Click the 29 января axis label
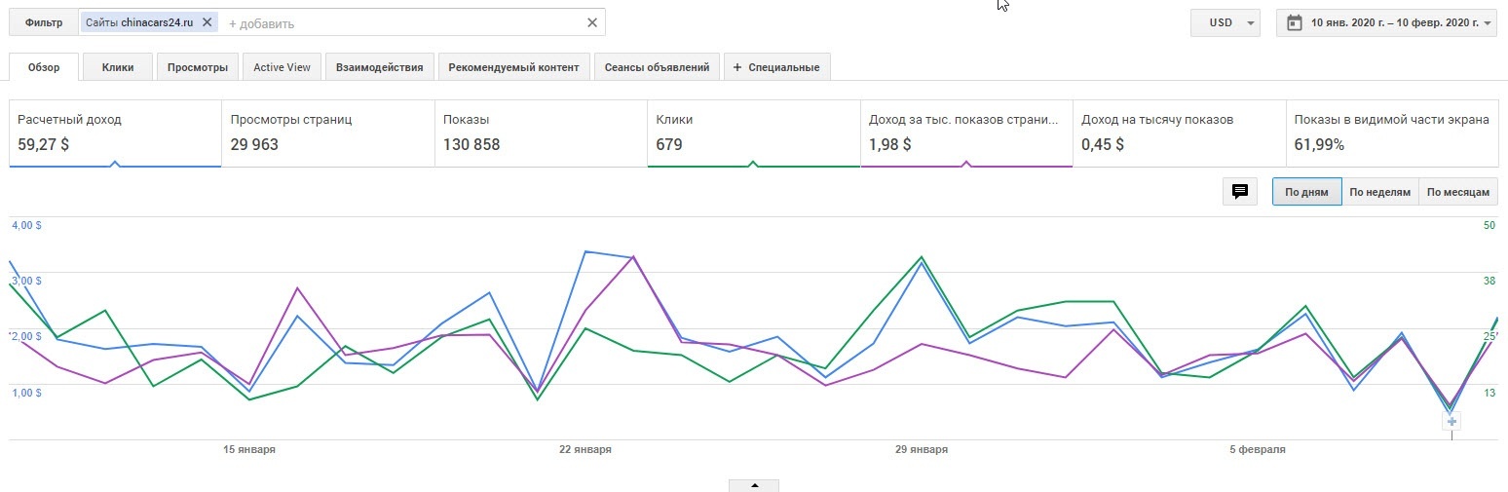This screenshot has height=492, width=1508. click(922, 450)
